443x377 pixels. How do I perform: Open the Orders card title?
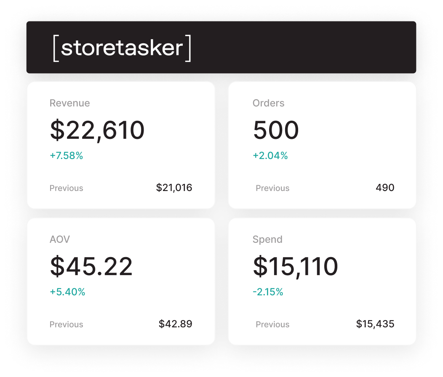click(268, 103)
